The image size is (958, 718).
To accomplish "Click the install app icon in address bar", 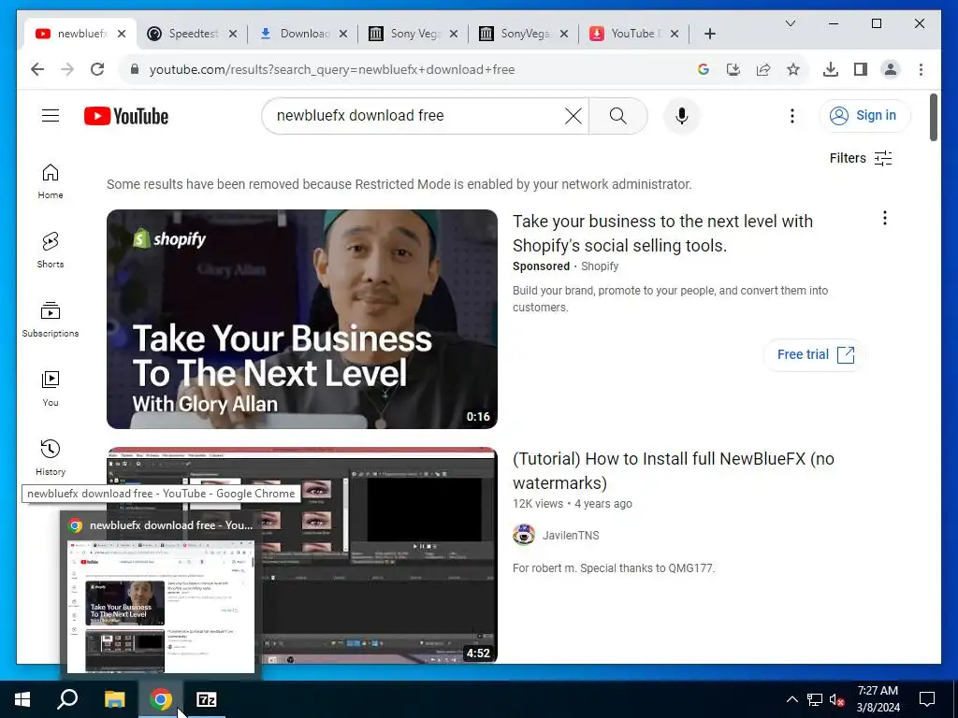I will click(733, 69).
